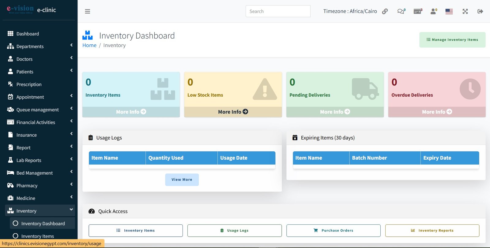Open the language flag selector
The height and width of the screenshot is (248, 490).
(x=449, y=11)
